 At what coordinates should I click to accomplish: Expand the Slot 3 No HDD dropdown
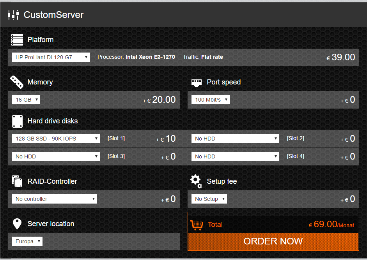[56, 156]
